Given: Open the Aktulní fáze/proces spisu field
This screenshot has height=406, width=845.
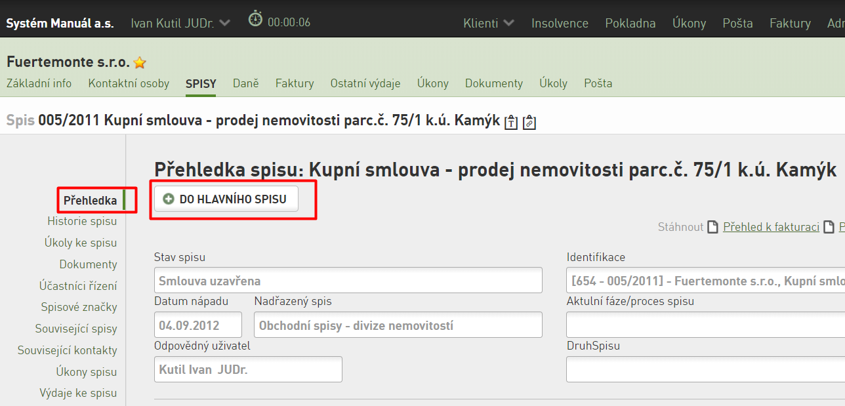Looking at the screenshot, I should (x=705, y=325).
